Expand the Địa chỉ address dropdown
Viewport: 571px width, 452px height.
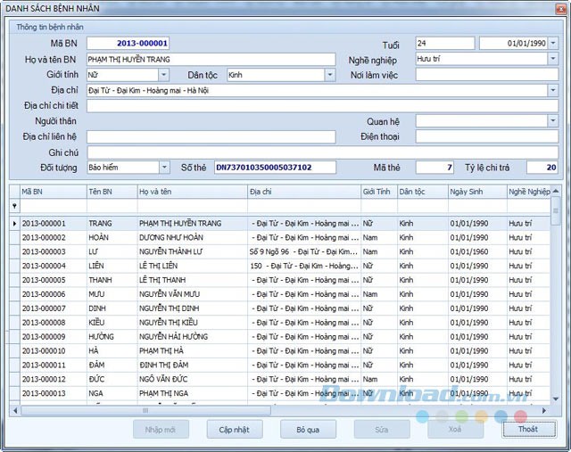coord(553,90)
